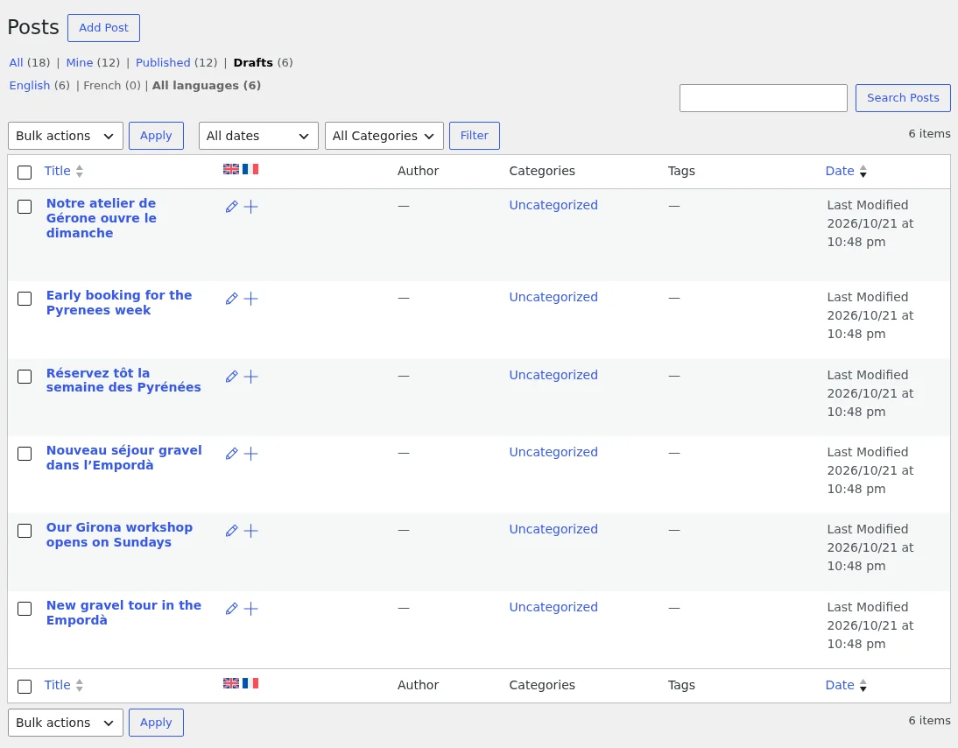Image resolution: width=958 pixels, height=748 pixels.
Task: Check Nouveau séjour gravel row
Action: (25, 454)
